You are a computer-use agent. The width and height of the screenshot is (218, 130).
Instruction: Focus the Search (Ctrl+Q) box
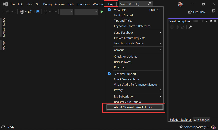point(136,4)
